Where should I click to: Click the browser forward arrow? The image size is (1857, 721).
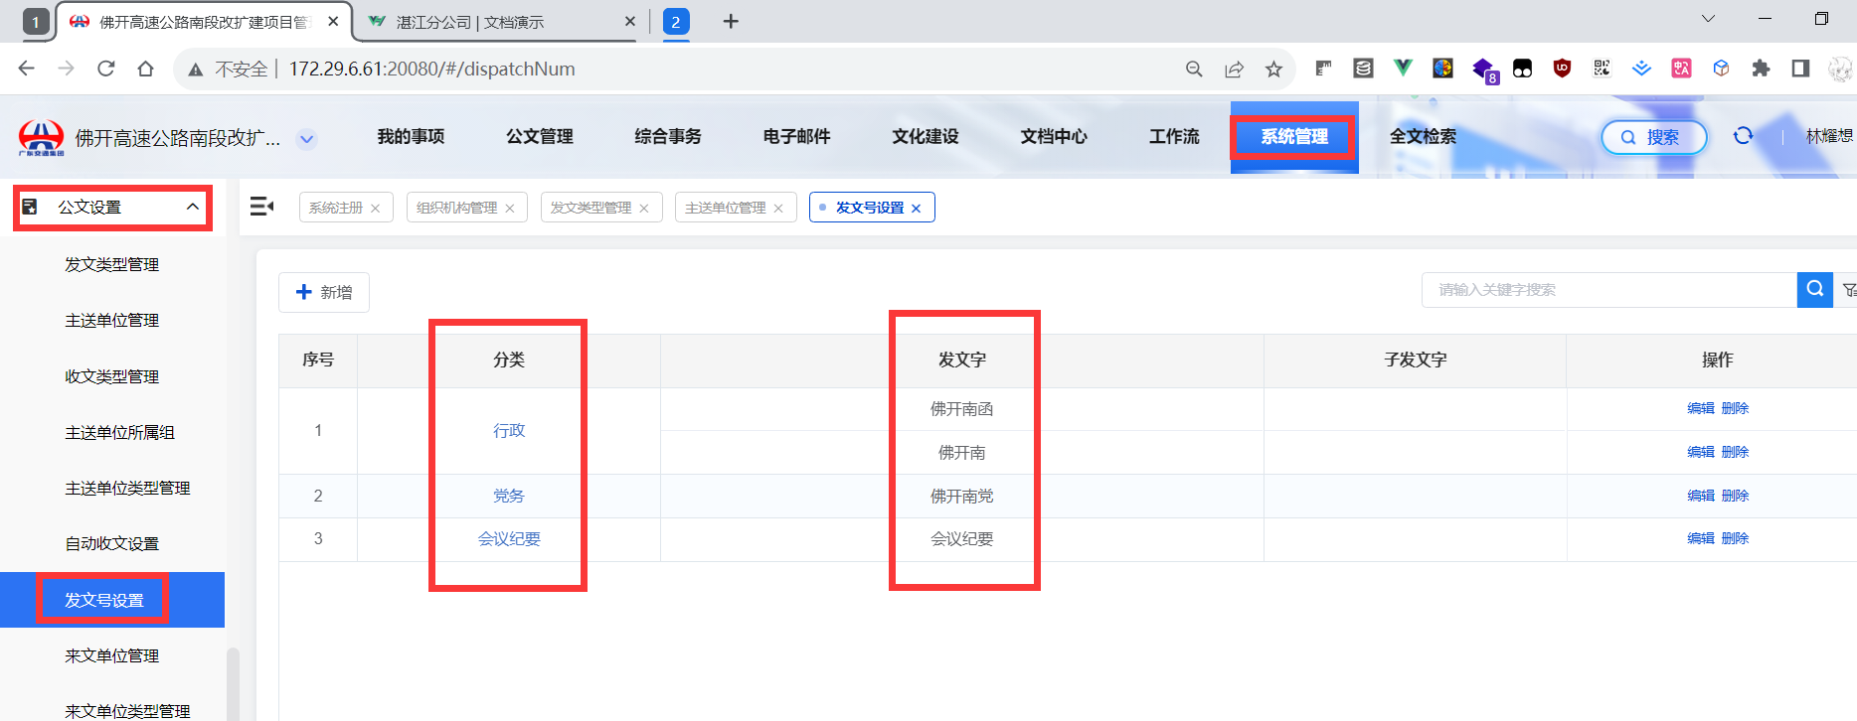click(67, 69)
